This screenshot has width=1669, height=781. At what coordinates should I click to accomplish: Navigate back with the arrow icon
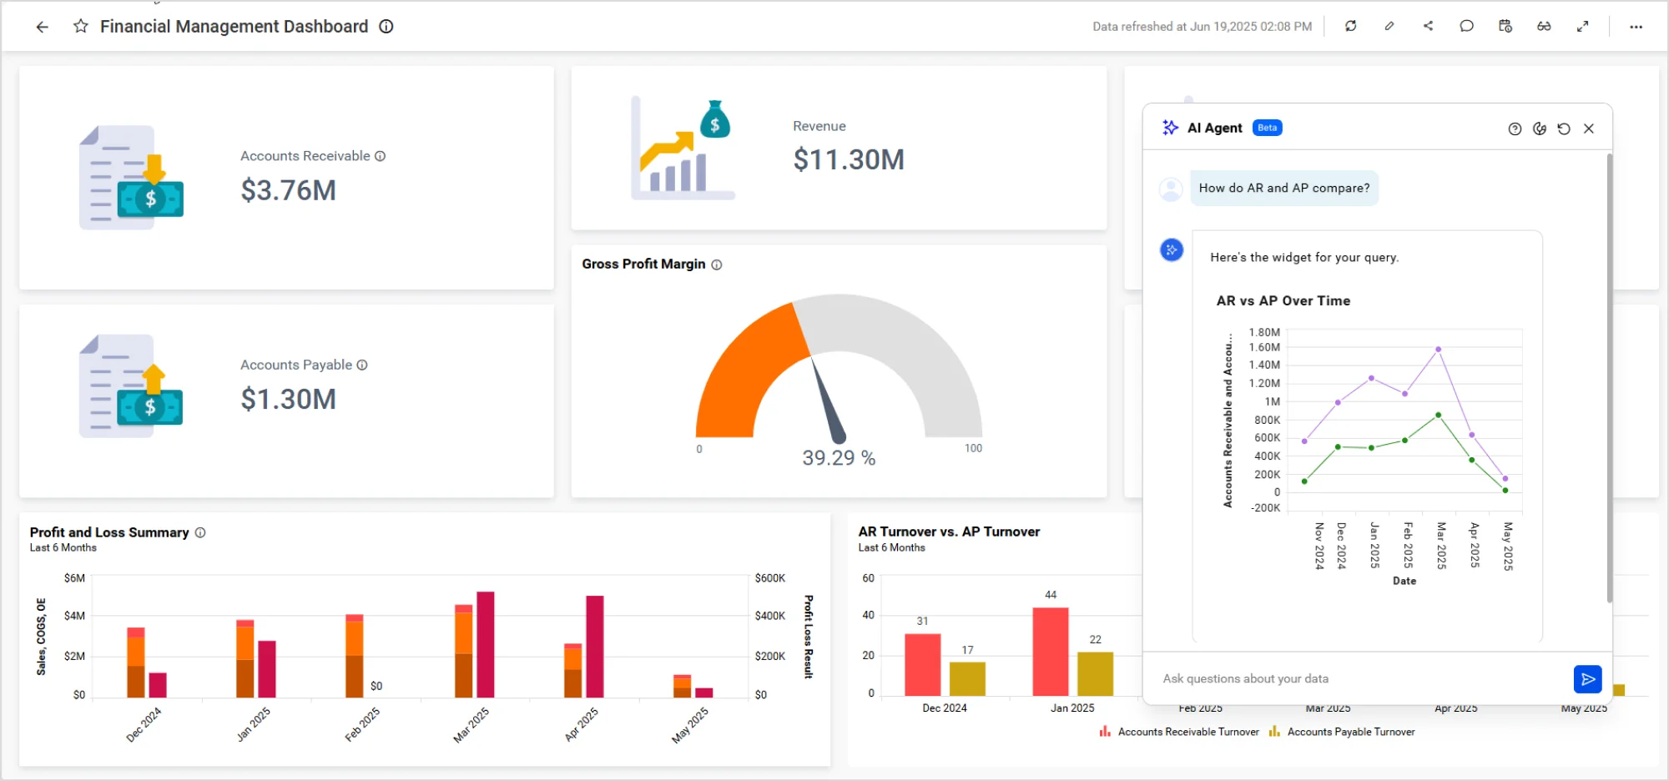coord(42,27)
